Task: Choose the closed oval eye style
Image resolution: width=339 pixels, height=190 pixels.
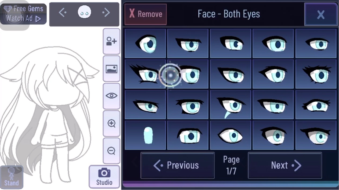Action: (145, 135)
